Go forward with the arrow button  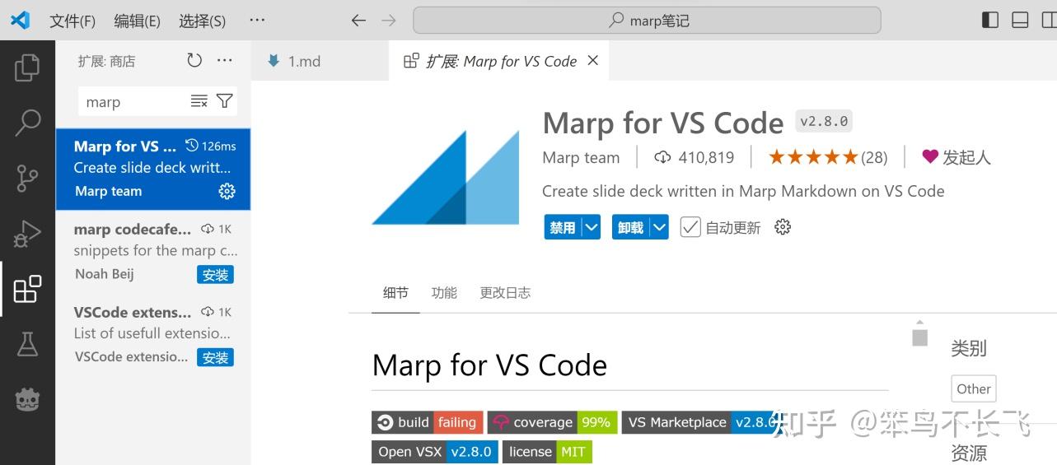(389, 21)
